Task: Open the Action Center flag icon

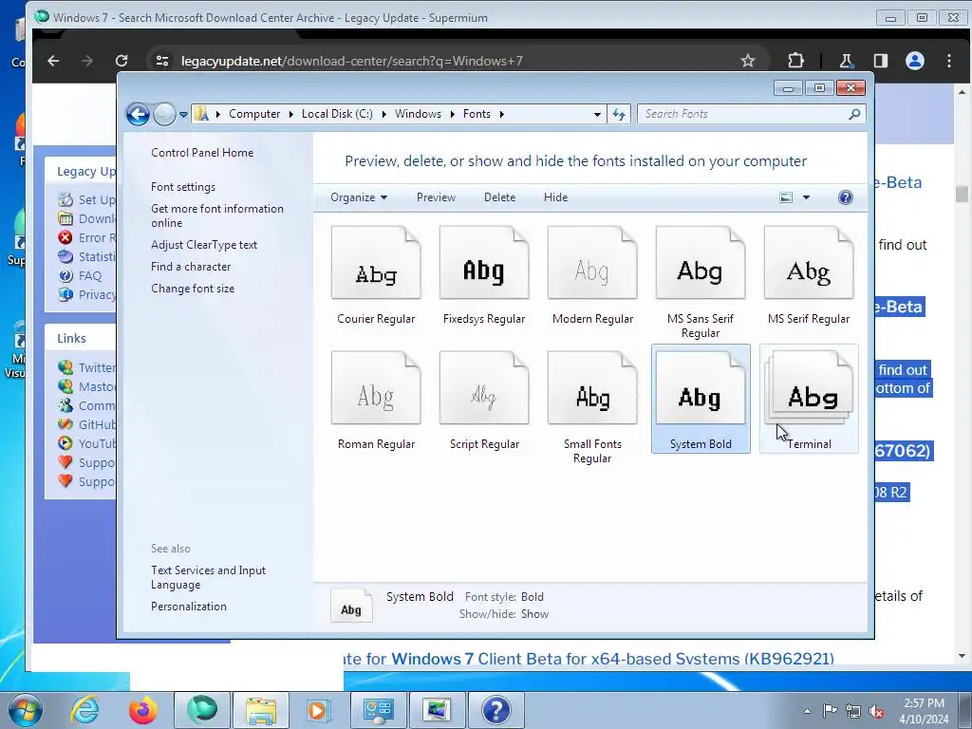Action: pyautogui.click(x=830, y=711)
